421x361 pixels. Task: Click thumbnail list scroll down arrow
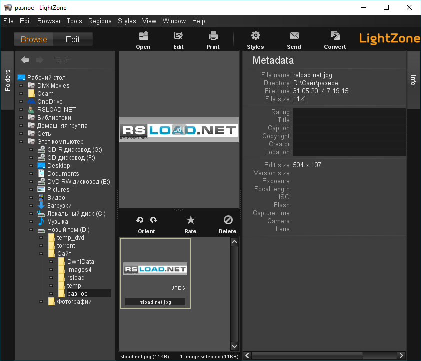pyautogui.click(x=234, y=346)
